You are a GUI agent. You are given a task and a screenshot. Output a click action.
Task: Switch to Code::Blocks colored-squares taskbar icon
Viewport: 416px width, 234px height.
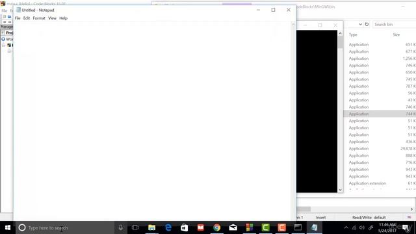(x=250, y=227)
